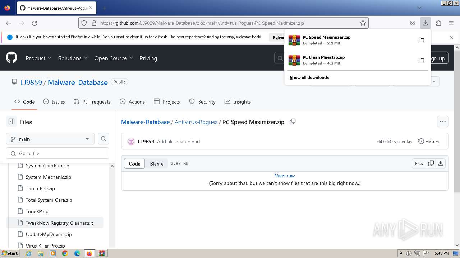Screen dimensions: 460x258
Task: Open the main branch selector dropdown
Action: (50, 139)
